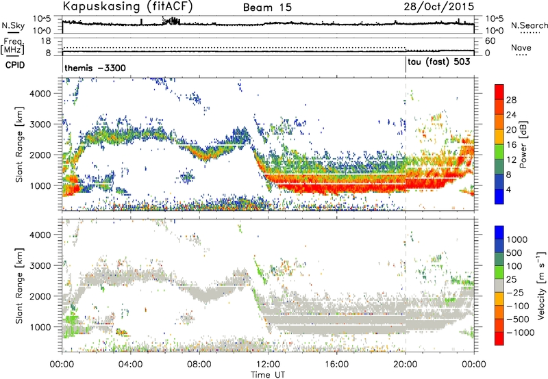
Task: Click the 'N.Sky' legend label
Action: point(13,25)
